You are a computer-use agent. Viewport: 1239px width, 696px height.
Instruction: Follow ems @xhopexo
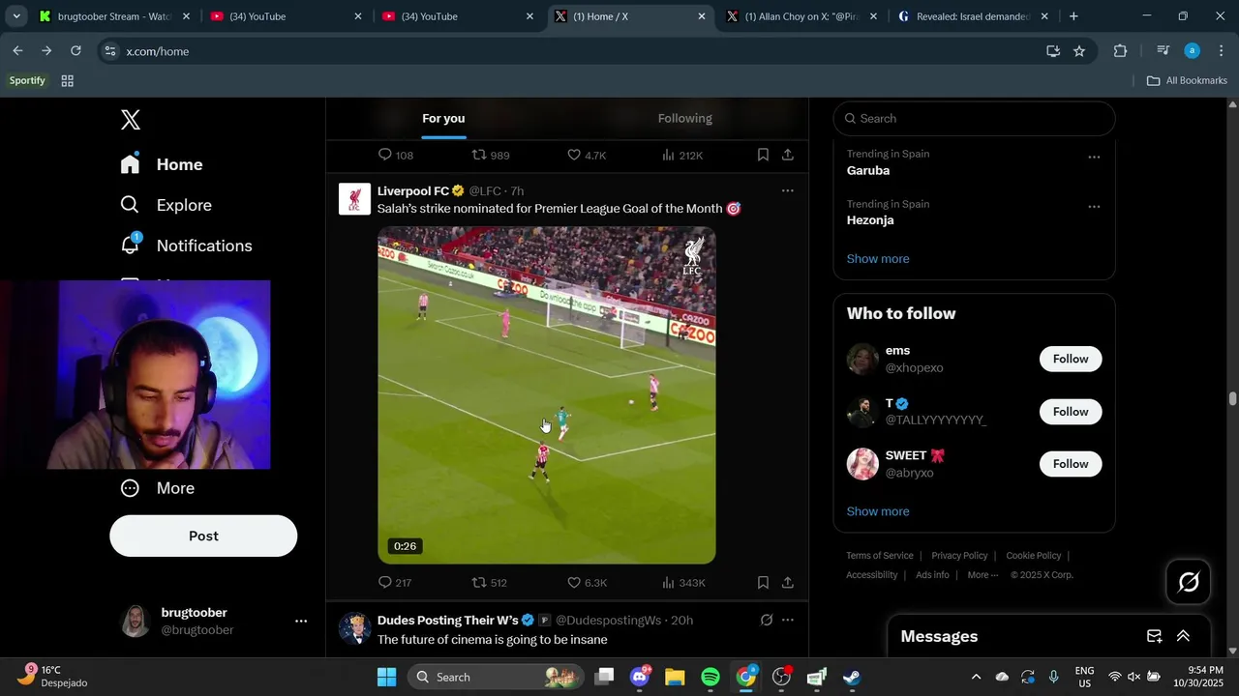tap(1071, 359)
